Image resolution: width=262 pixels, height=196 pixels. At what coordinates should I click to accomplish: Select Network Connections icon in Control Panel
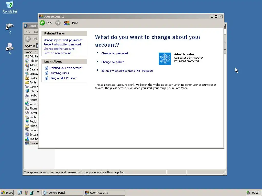[x=27, y=104]
